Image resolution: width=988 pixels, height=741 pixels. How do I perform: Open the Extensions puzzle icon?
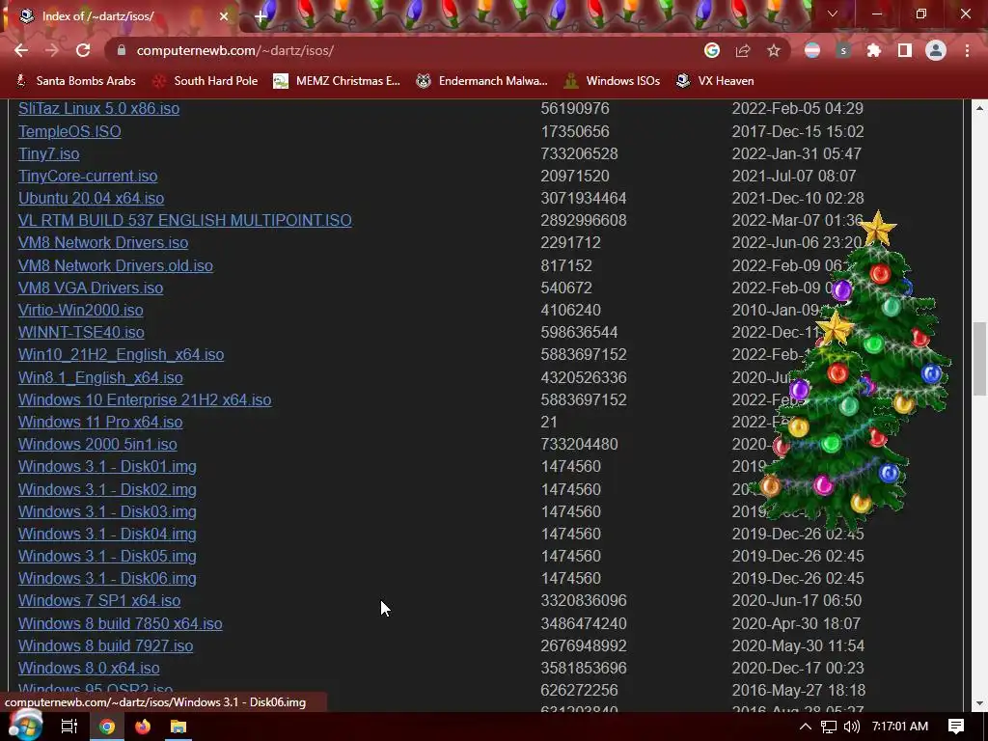tap(874, 50)
